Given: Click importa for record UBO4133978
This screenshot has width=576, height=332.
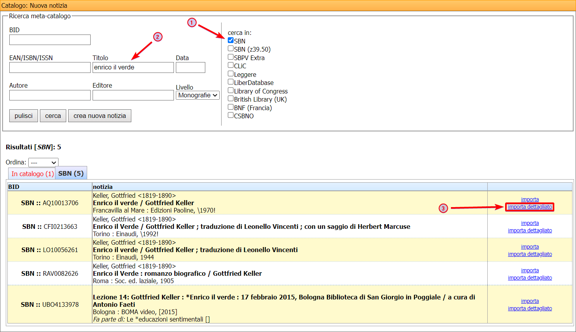Looking at the screenshot, I should click(530, 301).
